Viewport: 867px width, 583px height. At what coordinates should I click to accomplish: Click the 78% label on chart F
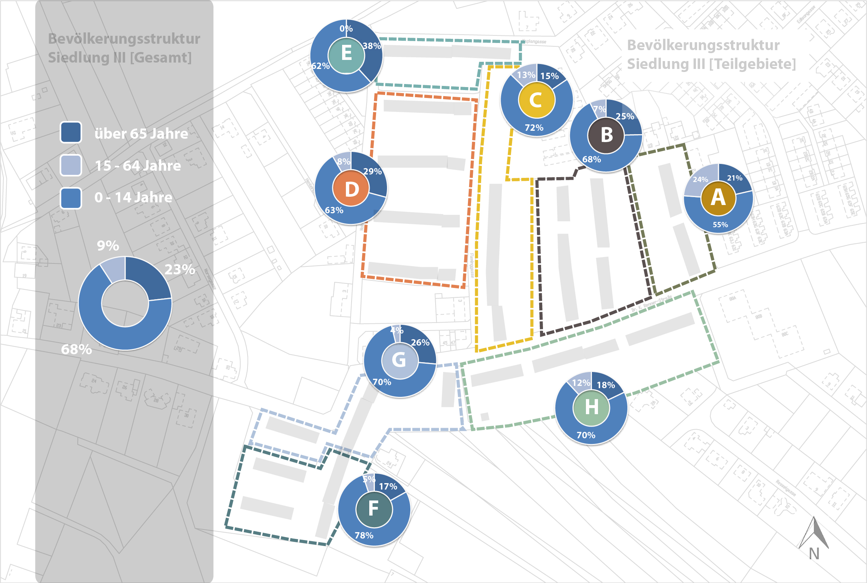[364, 536]
